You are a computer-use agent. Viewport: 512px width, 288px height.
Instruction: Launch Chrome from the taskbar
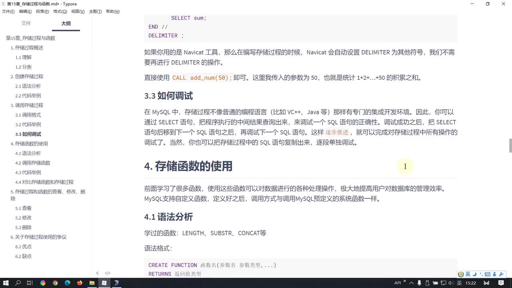click(55, 283)
